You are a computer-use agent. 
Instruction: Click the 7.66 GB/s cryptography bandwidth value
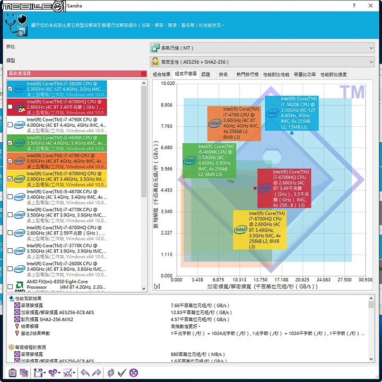click(199, 305)
